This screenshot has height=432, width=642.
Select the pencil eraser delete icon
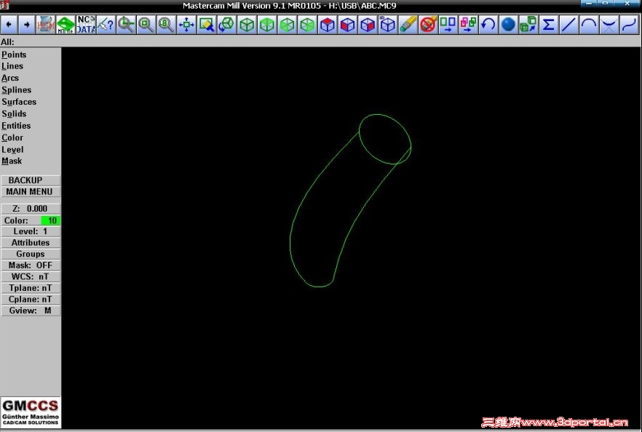pos(408,25)
